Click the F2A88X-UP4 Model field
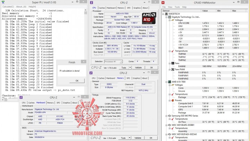Viewport: 250px width, 141px height. 50,112
